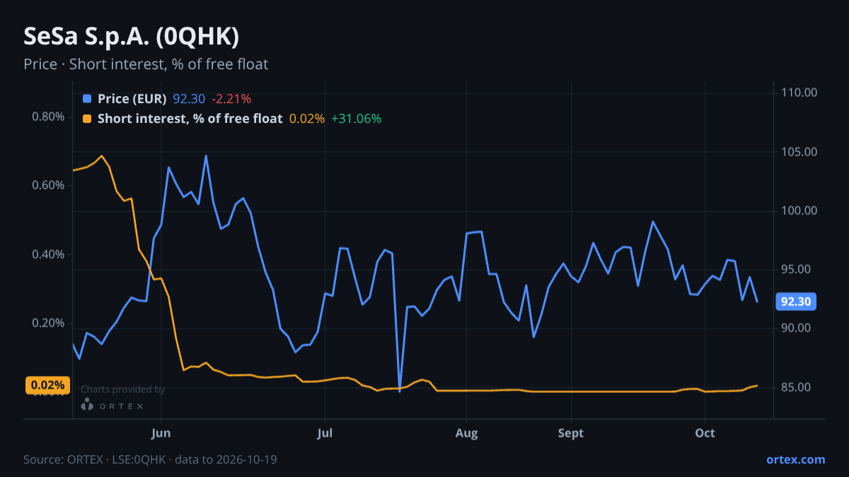Click the ORTEX logo icon

point(87,404)
